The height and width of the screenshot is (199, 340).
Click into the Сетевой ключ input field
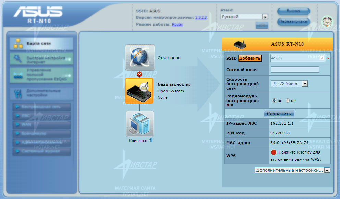coord(295,70)
